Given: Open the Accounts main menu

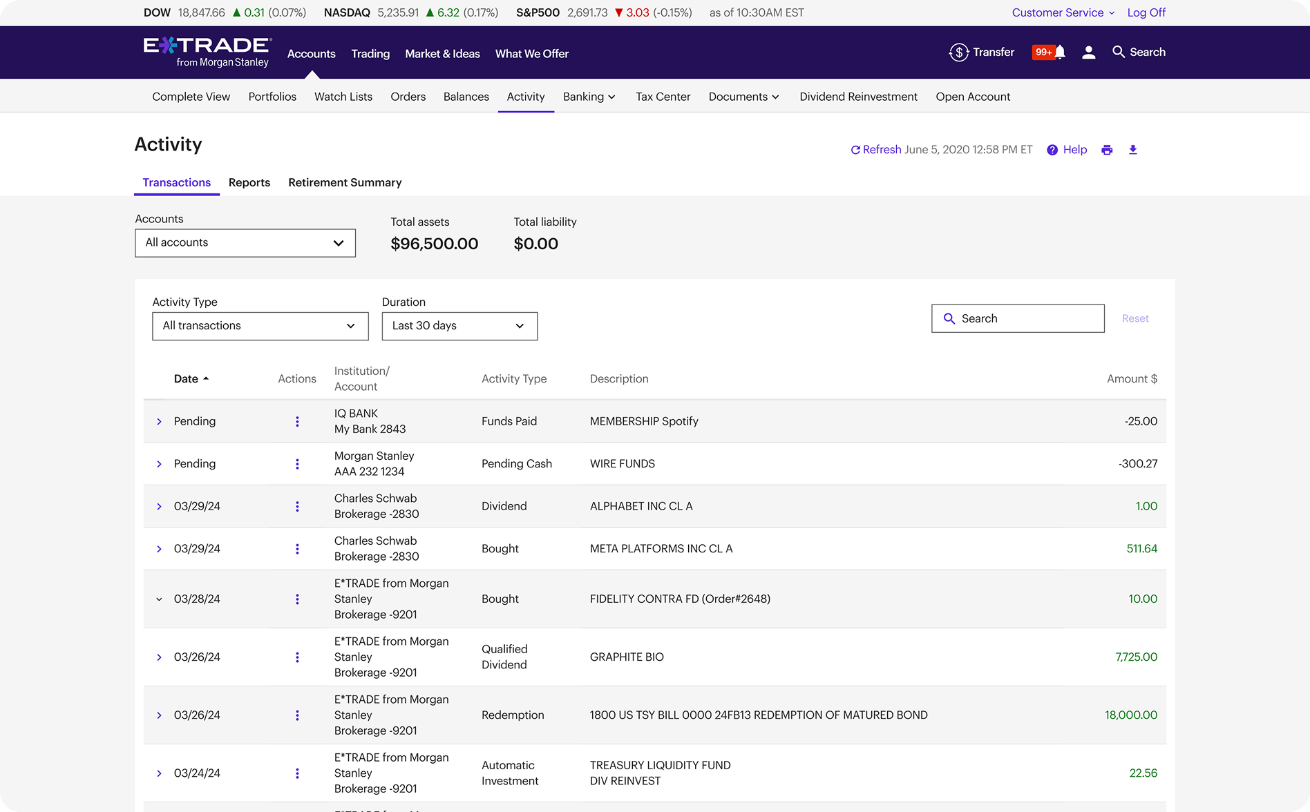Looking at the screenshot, I should point(312,54).
